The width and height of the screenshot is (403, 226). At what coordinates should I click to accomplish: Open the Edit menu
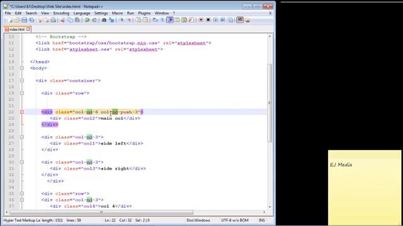click(18, 13)
